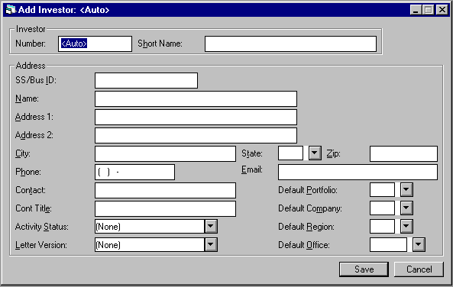Click the Contact field
The width and height of the screenshot is (453, 287).
pyautogui.click(x=165, y=190)
